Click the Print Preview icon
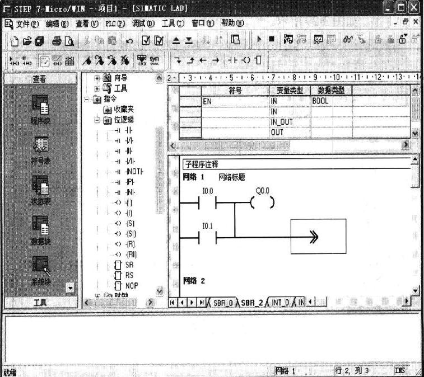Viewport: 424px width, 377px height. click(x=69, y=41)
